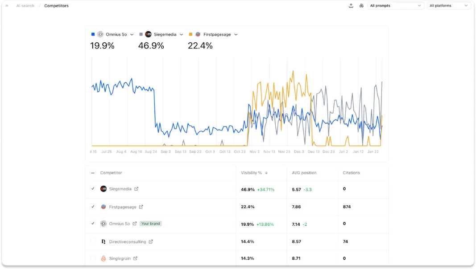
Task: Open Firstpagesage via its external link icon
Action: coord(142,207)
